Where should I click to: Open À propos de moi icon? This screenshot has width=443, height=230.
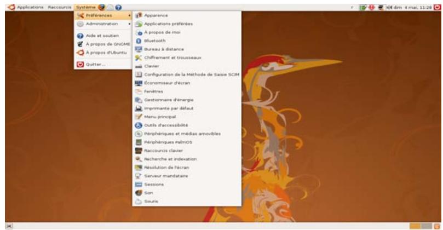[139, 32]
